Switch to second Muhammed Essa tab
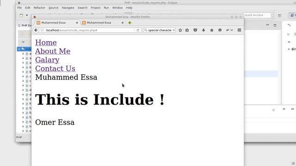Image resolution: width=296 pixels, height=166 pixels. 103,23
